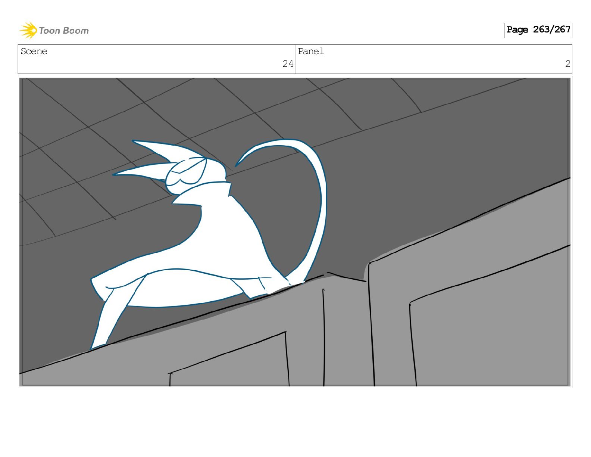The height and width of the screenshot is (457, 591).
Task: Click the Page 263/267 indicator
Action: coord(538,30)
